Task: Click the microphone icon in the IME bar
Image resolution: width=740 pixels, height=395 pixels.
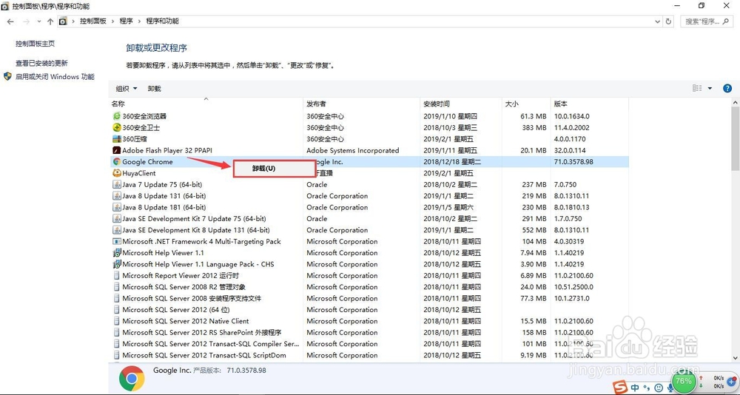Action: [670, 388]
